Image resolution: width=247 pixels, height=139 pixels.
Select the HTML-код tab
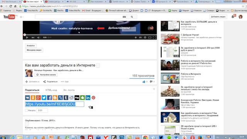[x=51, y=90]
